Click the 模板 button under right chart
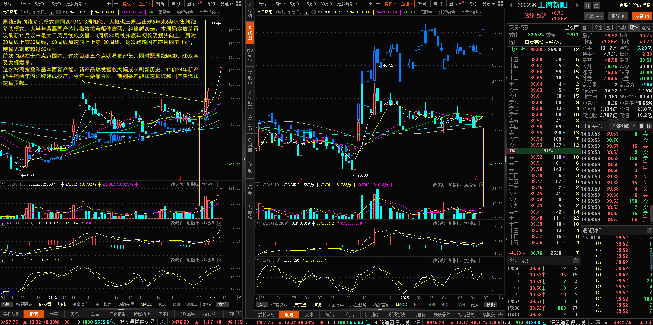 coord(490,305)
